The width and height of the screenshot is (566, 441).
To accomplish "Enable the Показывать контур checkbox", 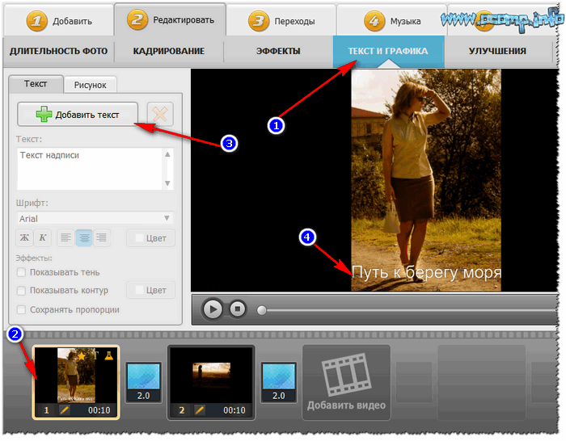I will coord(22,291).
